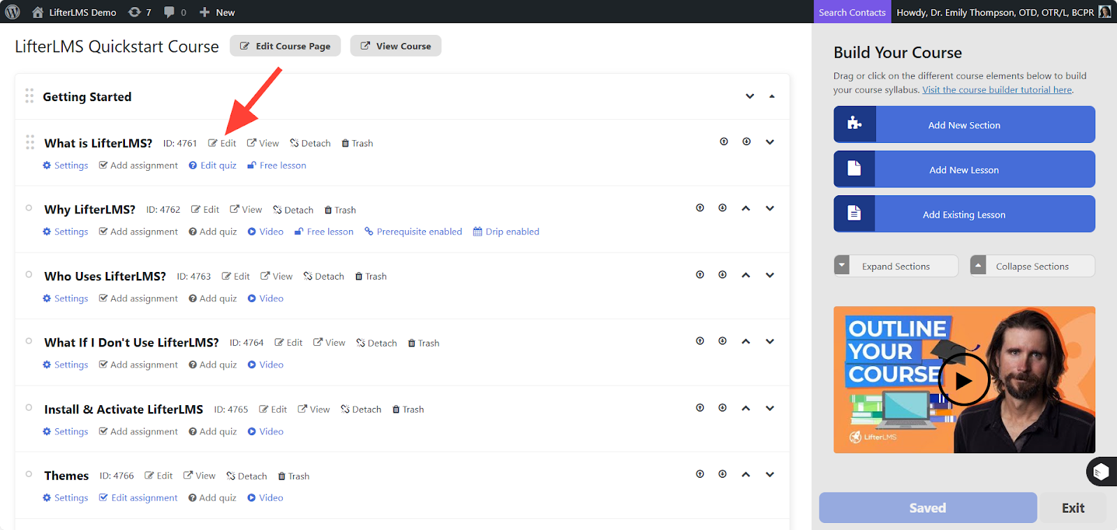
Task: Open the New menu in admin bar
Action: click(x=217, y=12)
